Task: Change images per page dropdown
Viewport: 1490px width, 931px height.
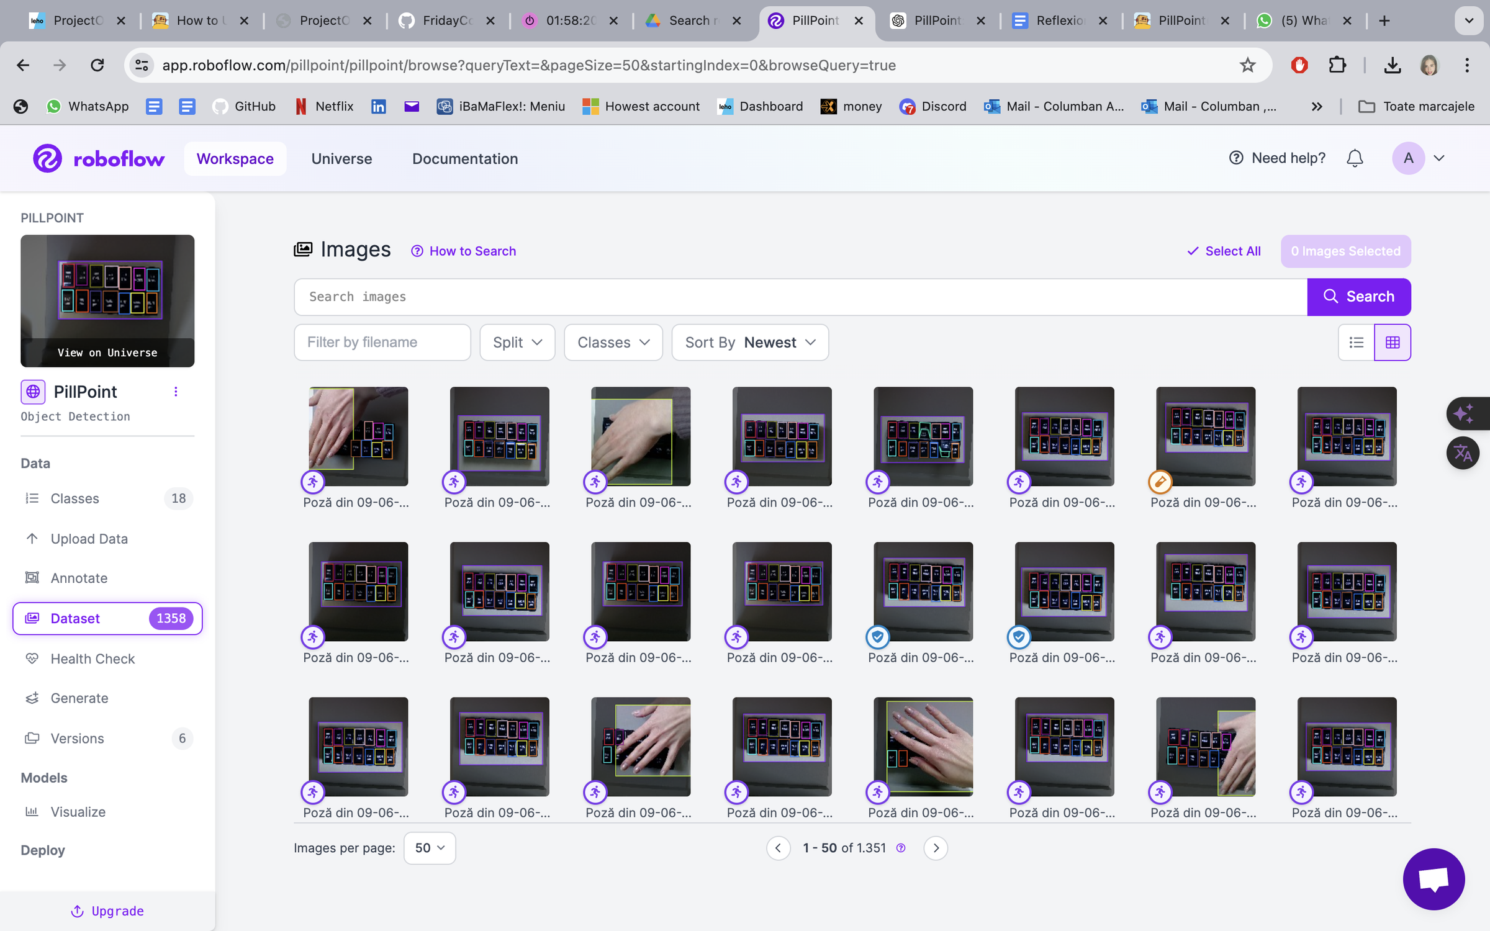Action: click(x=430, y=848)
